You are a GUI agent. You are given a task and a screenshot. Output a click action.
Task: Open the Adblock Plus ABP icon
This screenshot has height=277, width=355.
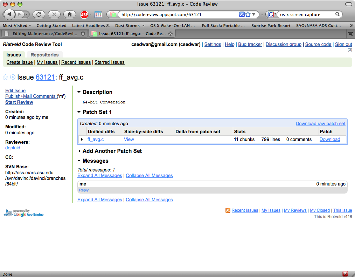click(84, 15)
